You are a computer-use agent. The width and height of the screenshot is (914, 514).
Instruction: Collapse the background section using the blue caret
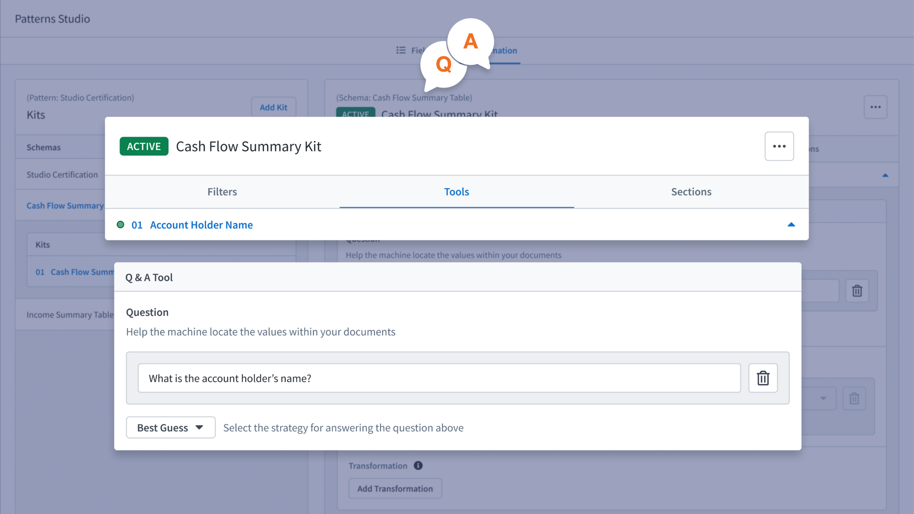click(885, 175)
